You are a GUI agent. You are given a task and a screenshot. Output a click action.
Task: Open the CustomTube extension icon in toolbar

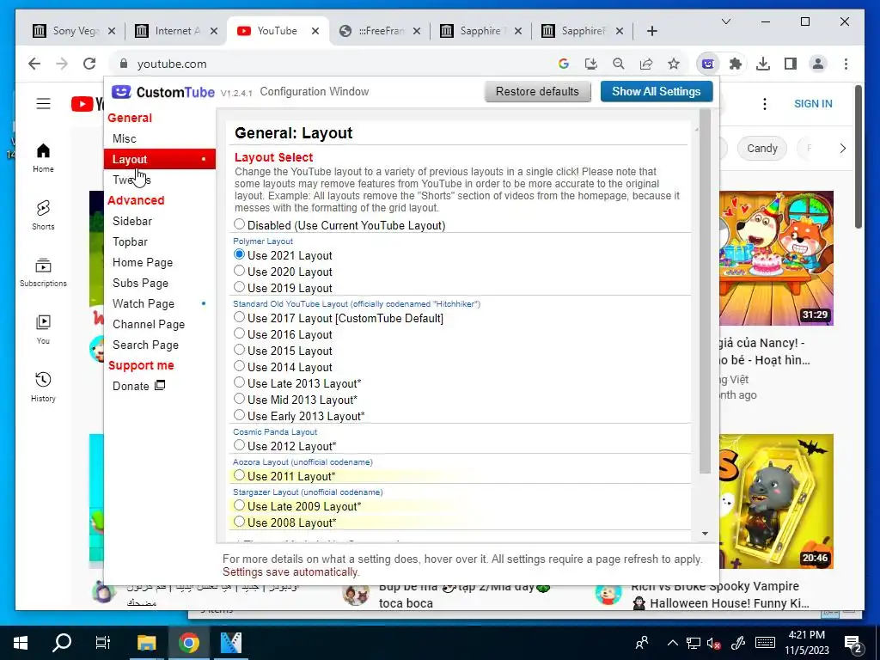point(708,64)
